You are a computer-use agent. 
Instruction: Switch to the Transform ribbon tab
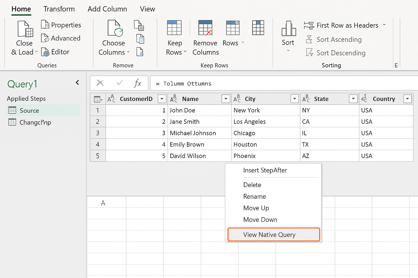click(59, 9)
